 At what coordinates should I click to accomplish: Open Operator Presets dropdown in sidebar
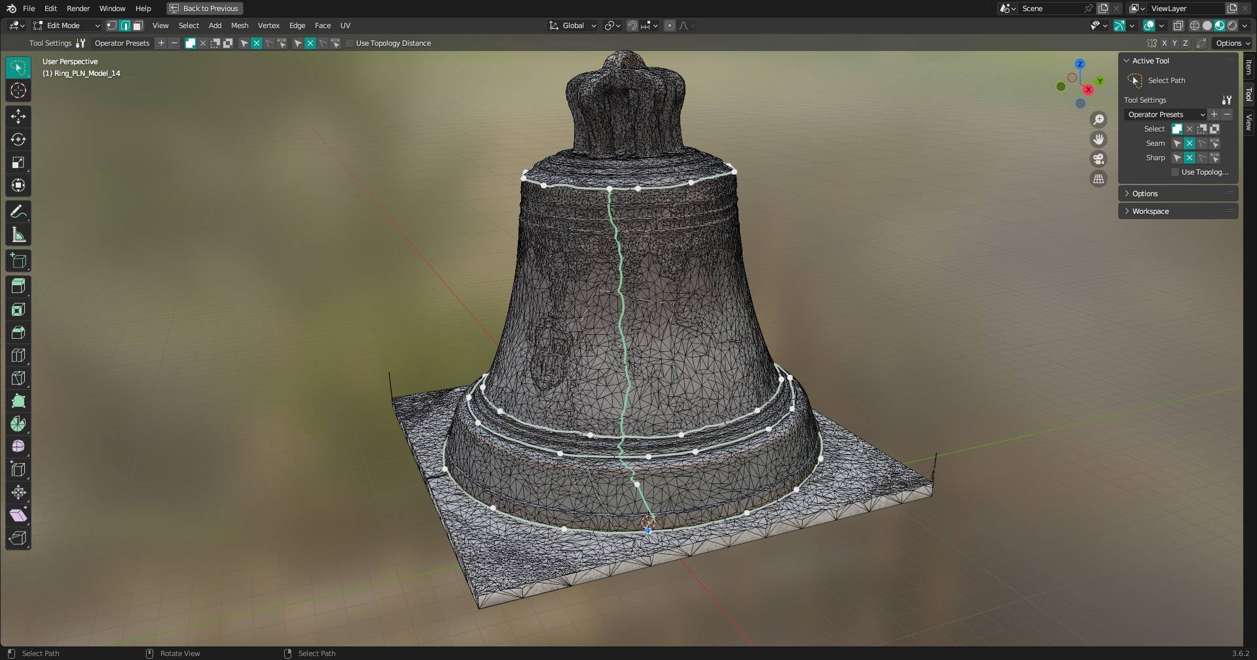click(x=1166, y=114)
